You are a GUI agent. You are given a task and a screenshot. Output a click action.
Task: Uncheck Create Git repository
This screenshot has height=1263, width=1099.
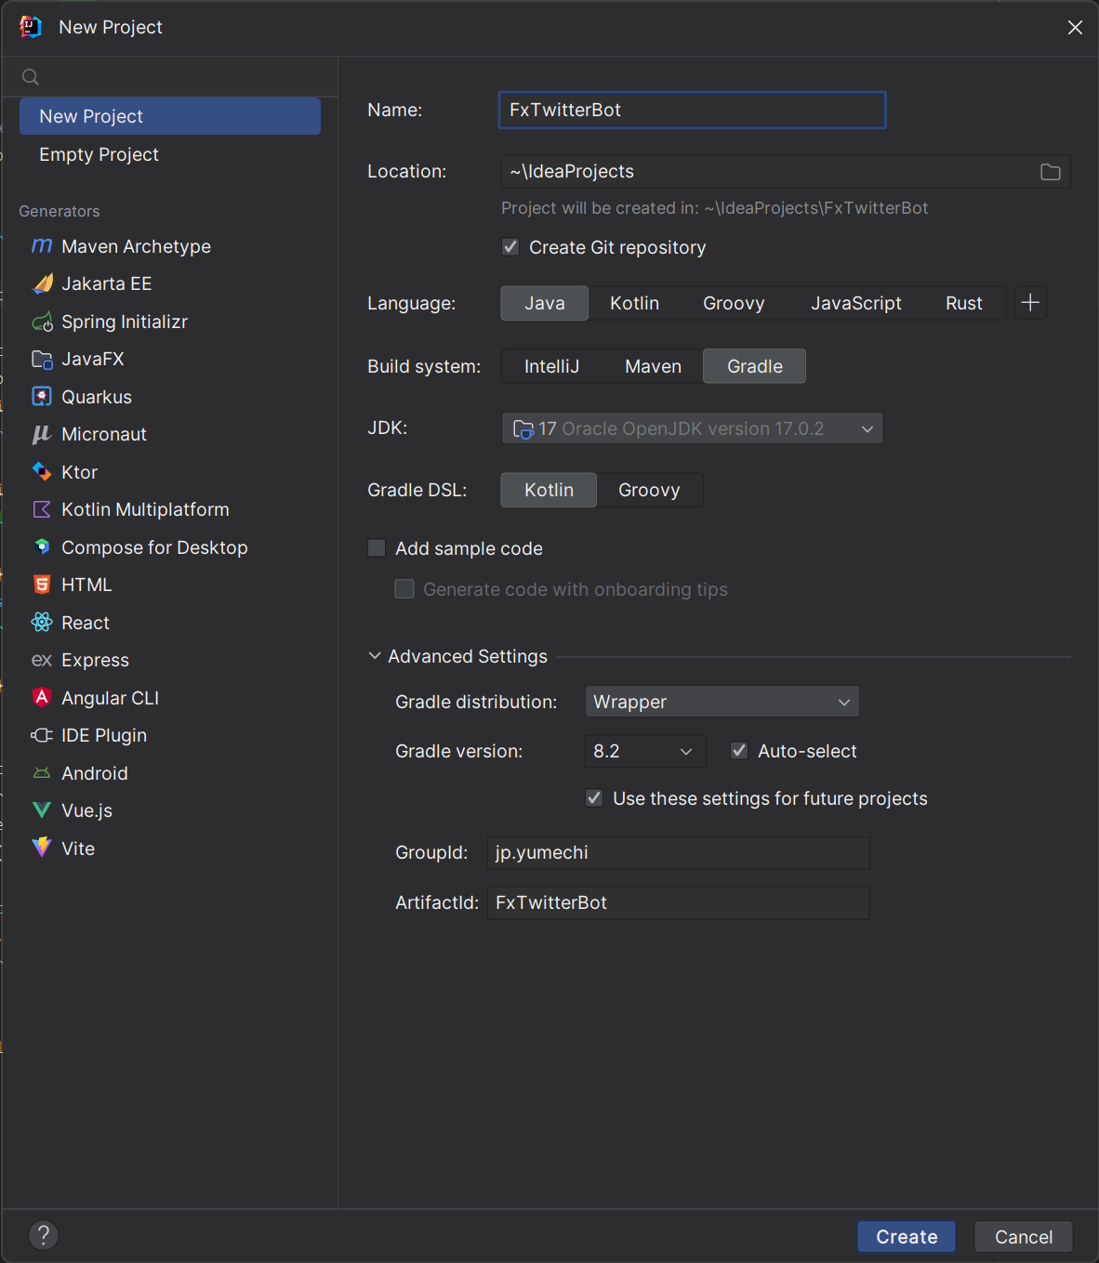point(510,246)
